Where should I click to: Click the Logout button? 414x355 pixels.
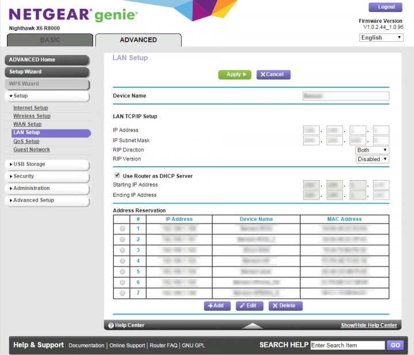pos(385,7)
